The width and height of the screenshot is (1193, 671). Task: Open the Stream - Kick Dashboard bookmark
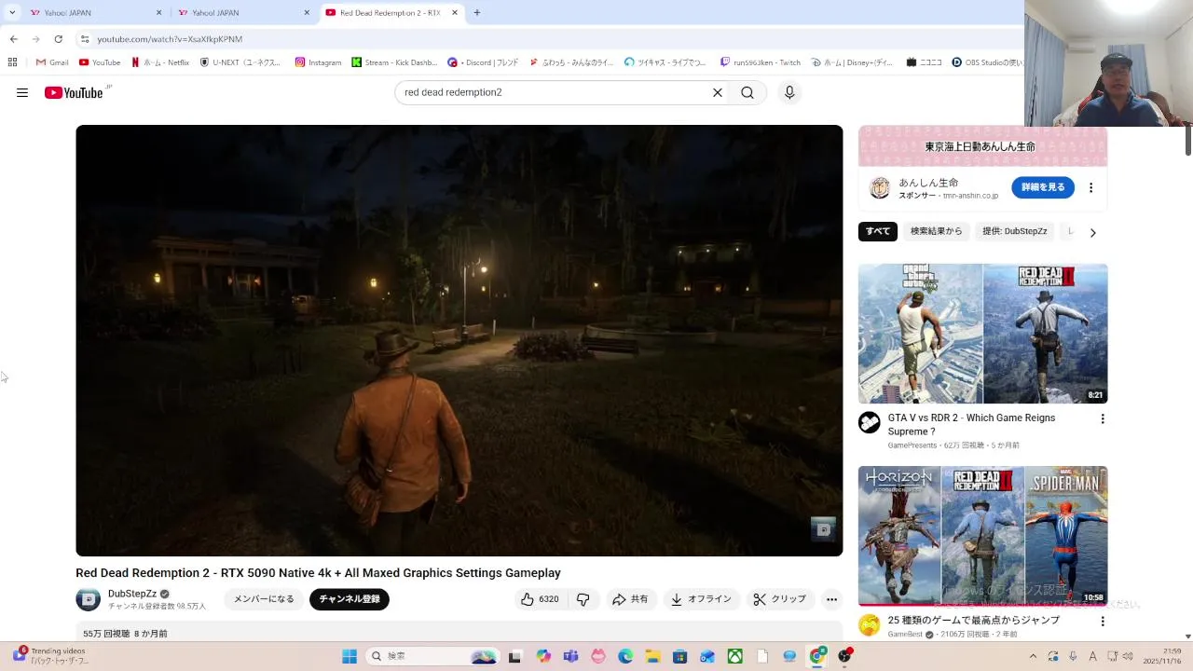click(x=394, y=62)
